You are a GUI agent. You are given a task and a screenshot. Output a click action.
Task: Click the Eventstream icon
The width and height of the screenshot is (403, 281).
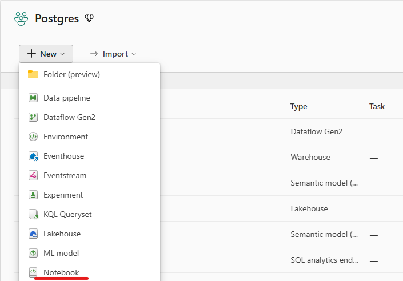pos(33,175)
